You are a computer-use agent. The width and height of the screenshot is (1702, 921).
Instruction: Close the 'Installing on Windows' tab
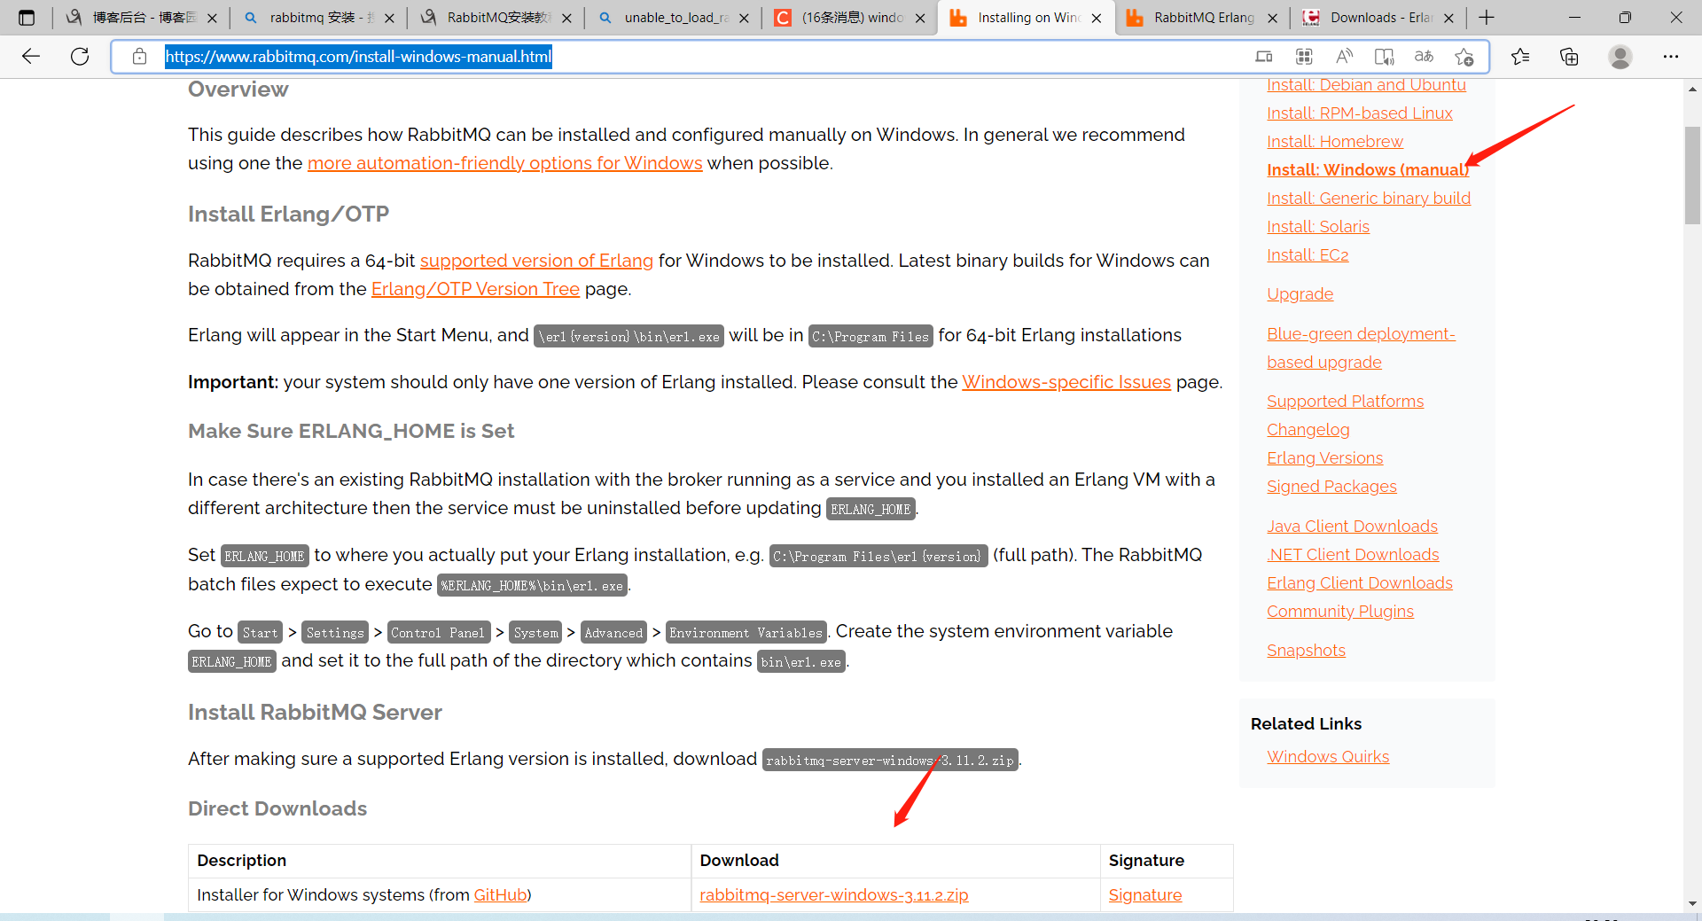1097,18
